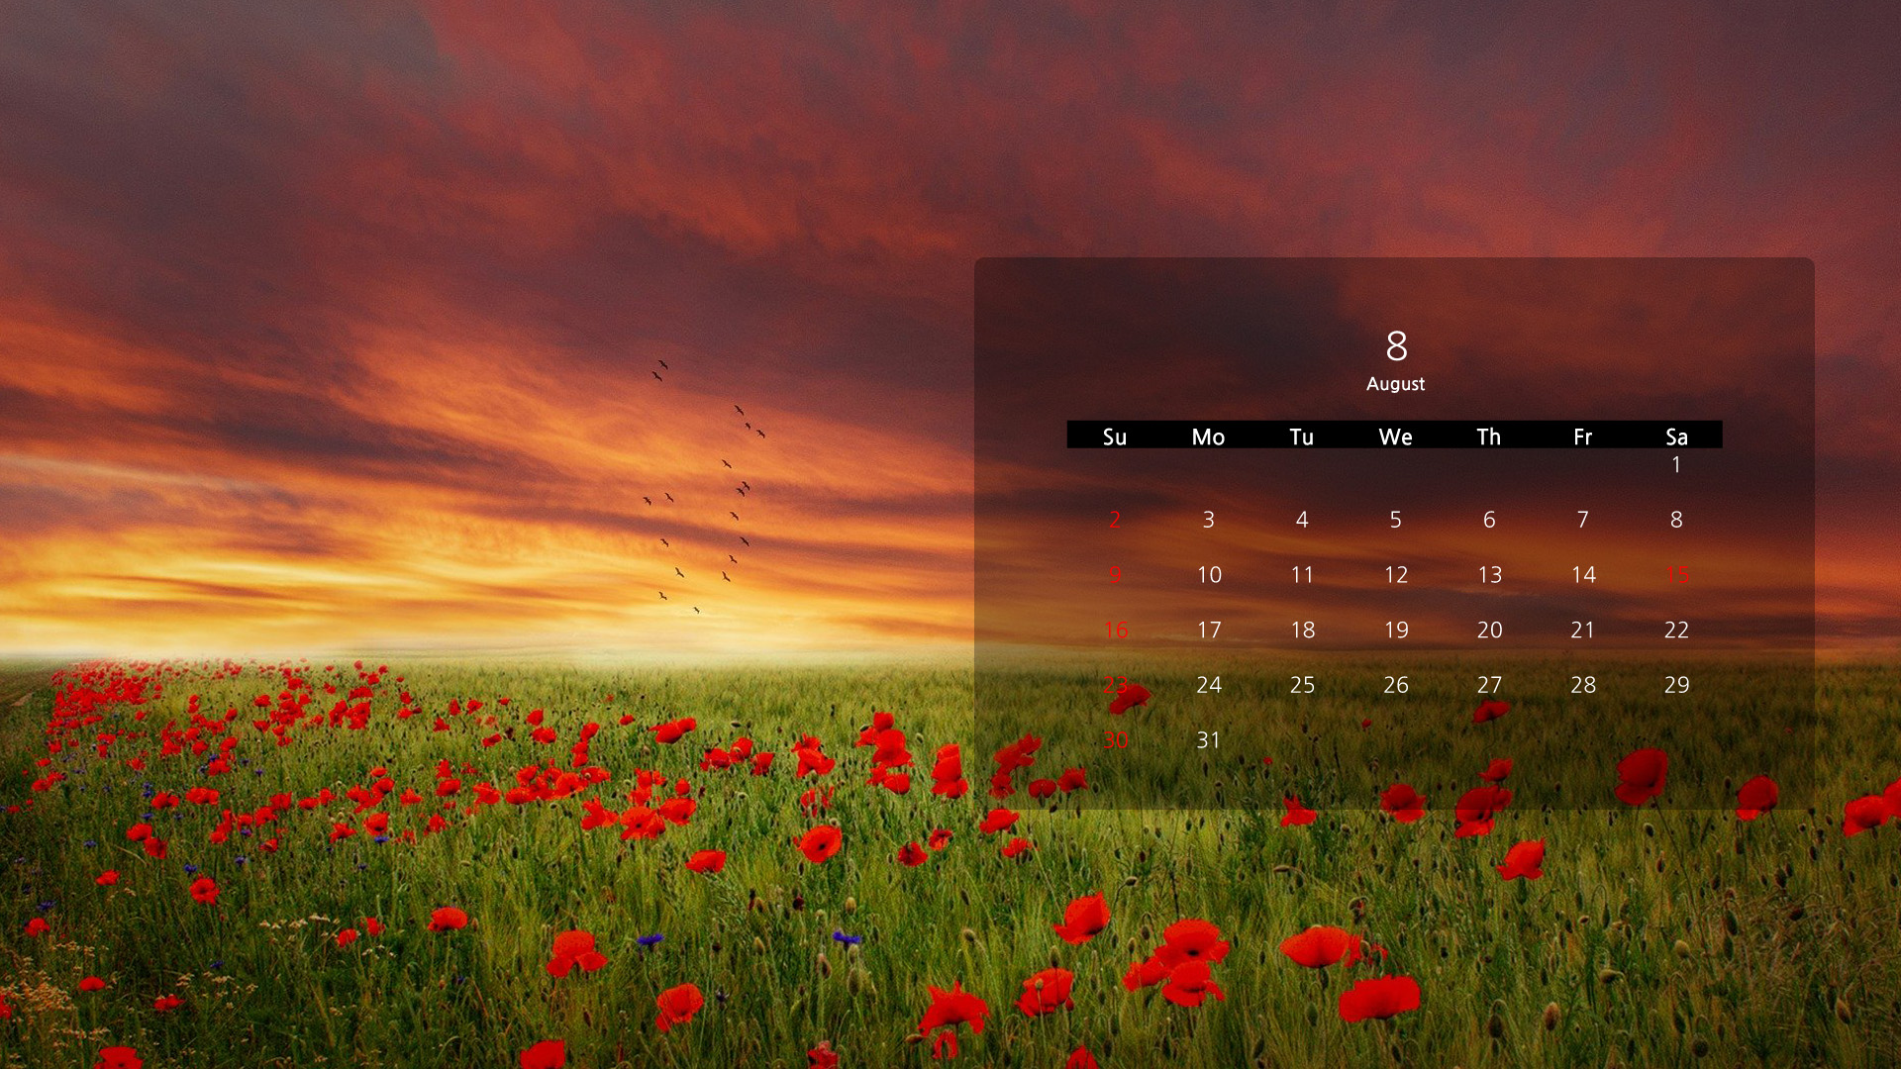Click date 13 under Thursday
Viewport: 1901px width, 1069px height.
(x=1489, y=575)
